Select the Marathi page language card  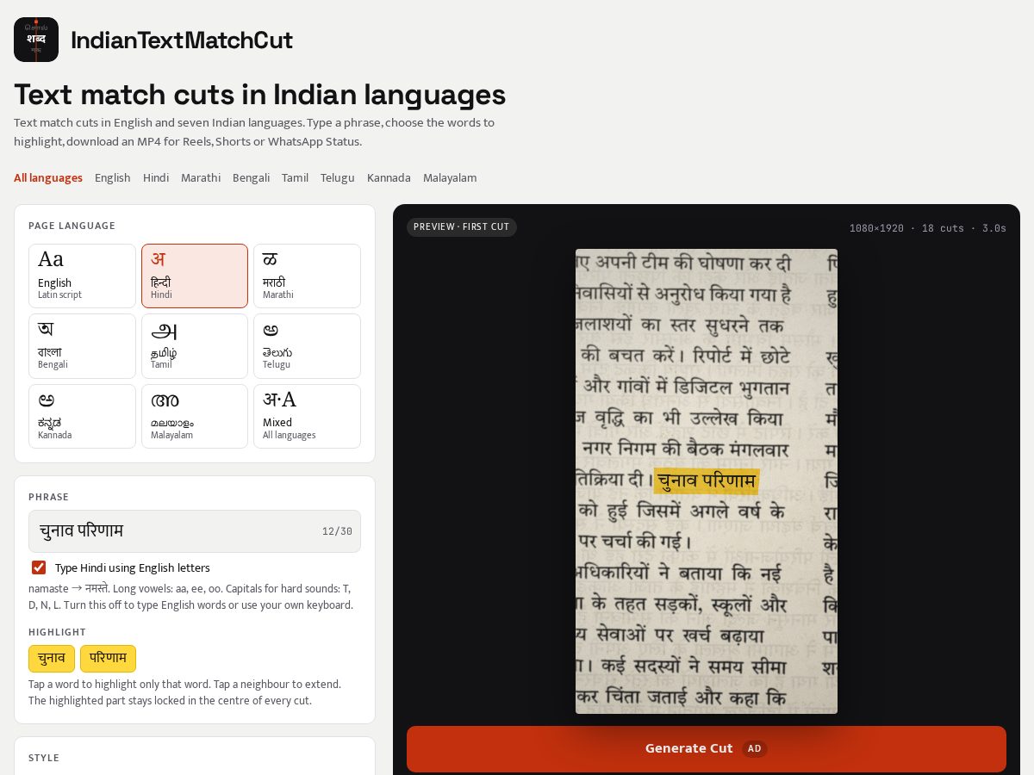(x=307, y=276)
